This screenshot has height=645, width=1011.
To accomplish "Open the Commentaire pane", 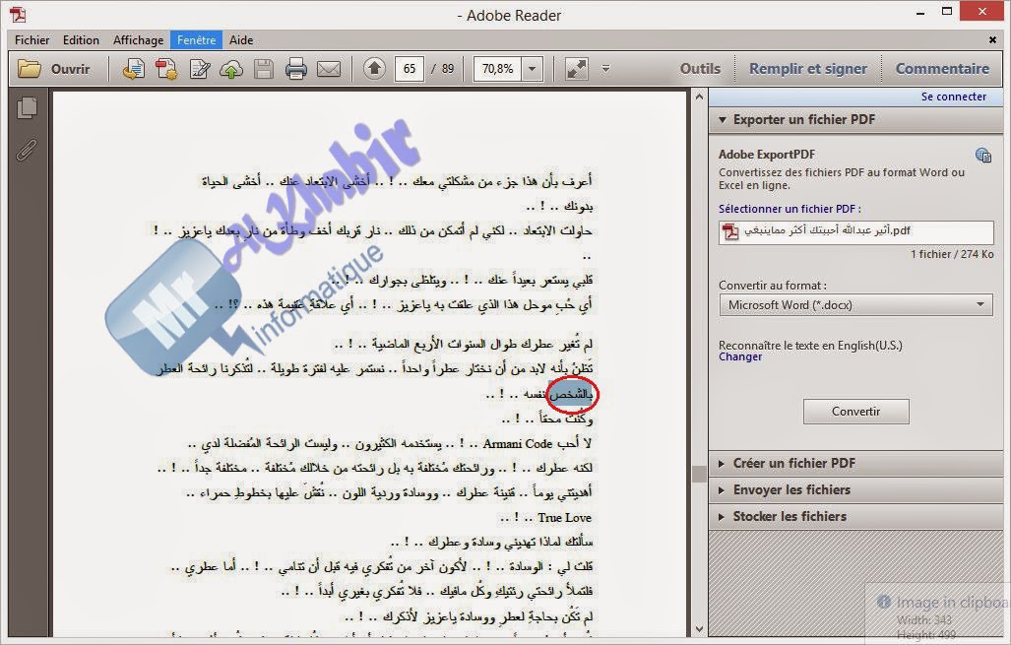I will pyautogui.click(x=942, y=68).
